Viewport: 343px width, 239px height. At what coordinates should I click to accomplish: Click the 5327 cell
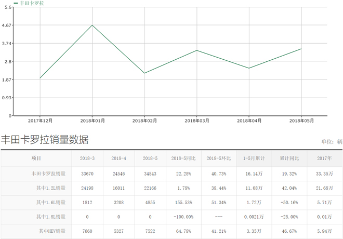tap(118, 231)
